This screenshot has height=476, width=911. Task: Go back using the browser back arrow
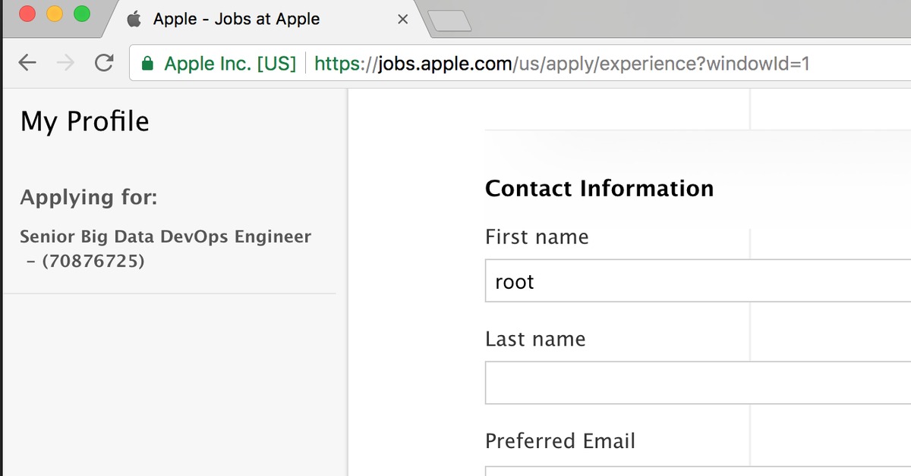tap(27, 63)
